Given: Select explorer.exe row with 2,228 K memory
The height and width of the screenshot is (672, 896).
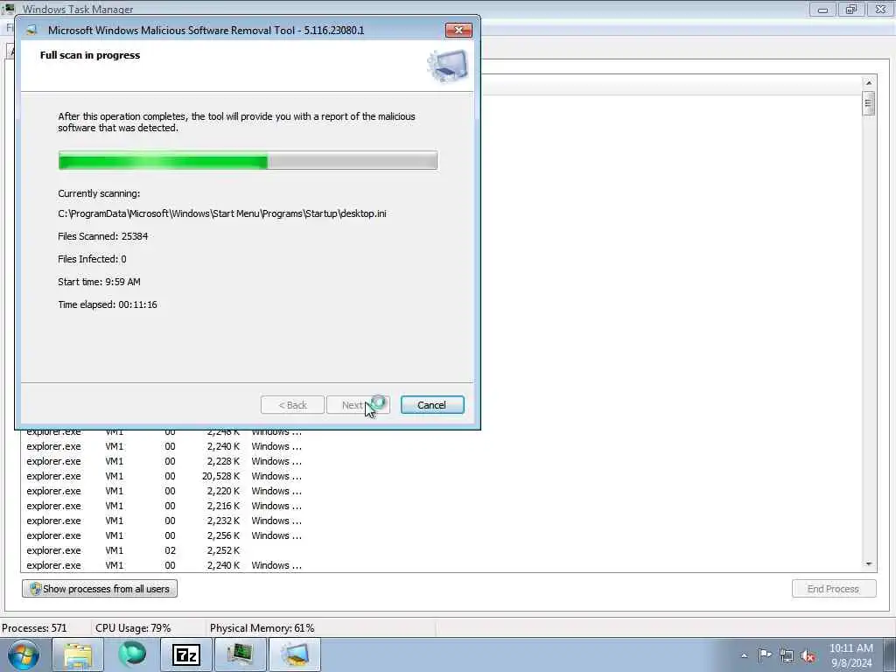Looking at the screenshot, I should pyautogui.click(x=164, y=461).
